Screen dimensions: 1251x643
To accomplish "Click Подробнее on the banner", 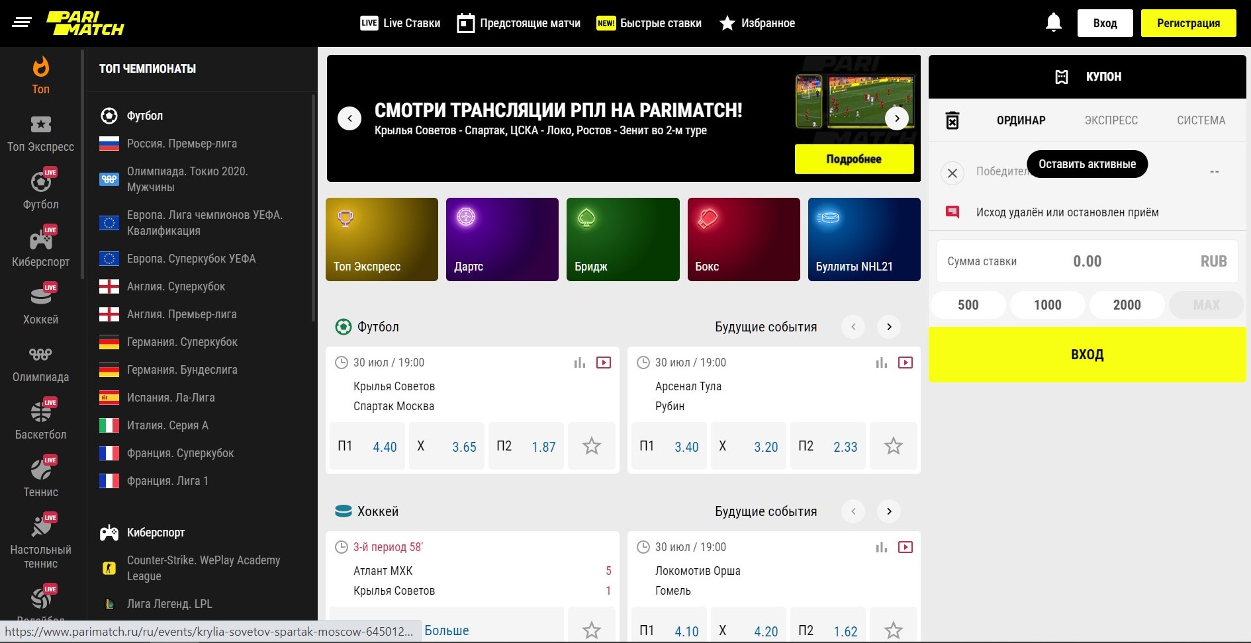I will coord(854,159).
